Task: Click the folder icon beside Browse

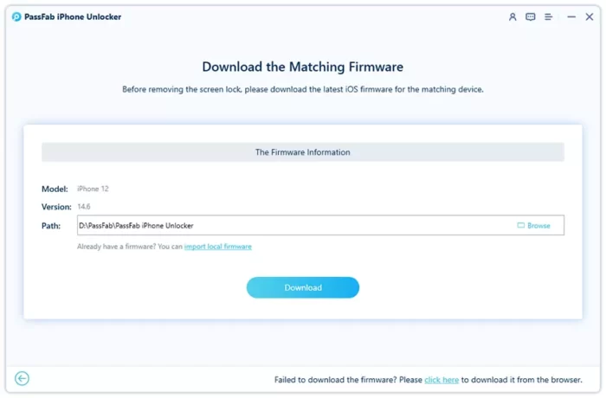Action: click(520, 225)
